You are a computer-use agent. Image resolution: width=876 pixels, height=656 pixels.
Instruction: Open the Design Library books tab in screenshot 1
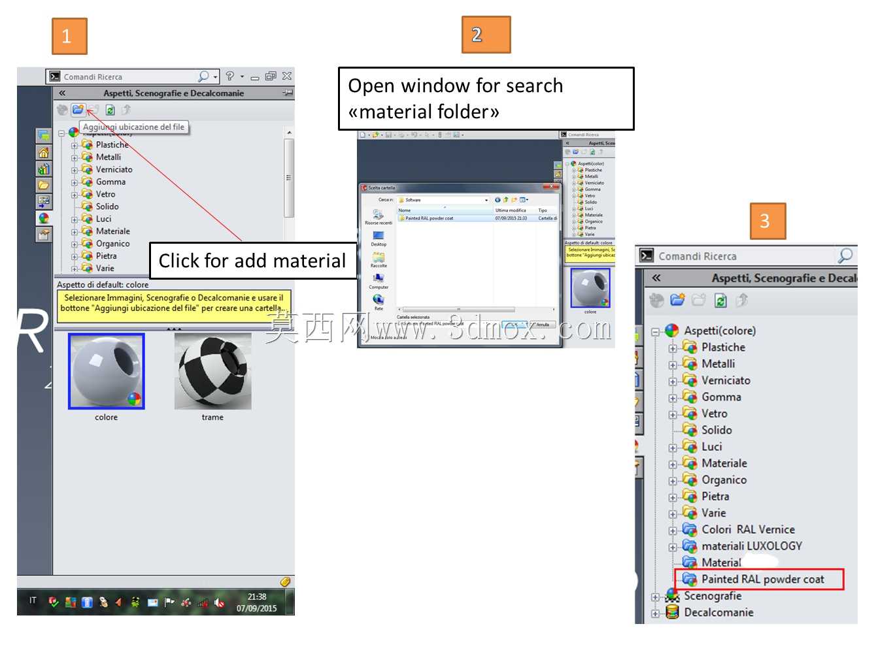44,169
